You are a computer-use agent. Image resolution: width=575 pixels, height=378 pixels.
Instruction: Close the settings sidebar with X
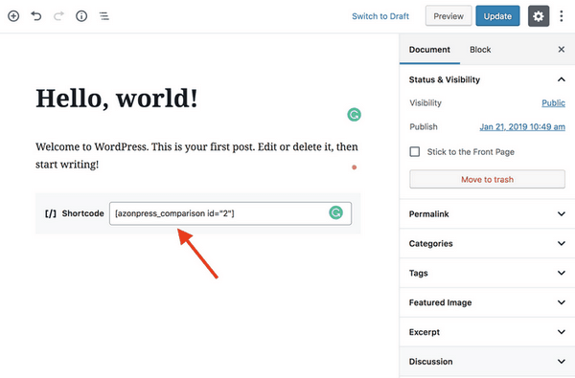(562, 50)
